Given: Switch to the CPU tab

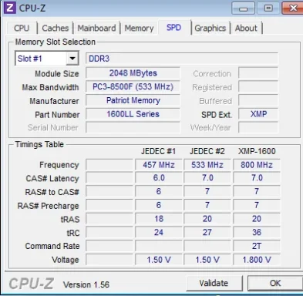Looking at the screenshot, I should [x=22, y=28].
